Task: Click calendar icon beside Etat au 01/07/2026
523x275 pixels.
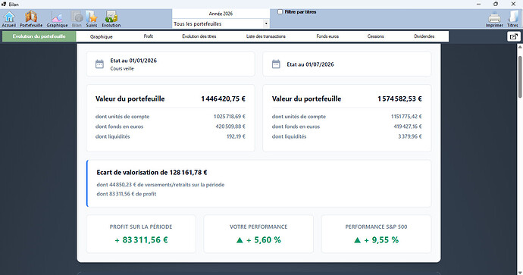Action: click(x=276, y=64)
